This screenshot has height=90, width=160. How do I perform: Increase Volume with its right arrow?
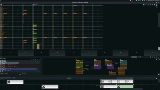[39, 61]
